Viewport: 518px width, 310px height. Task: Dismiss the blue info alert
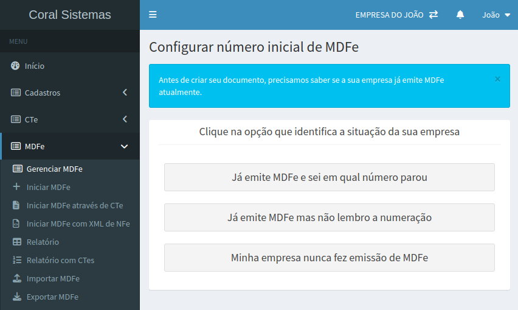(x=497, y=79)
